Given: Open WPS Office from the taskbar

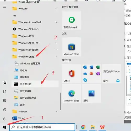Looking at the screenshot, I should (102, 127).
